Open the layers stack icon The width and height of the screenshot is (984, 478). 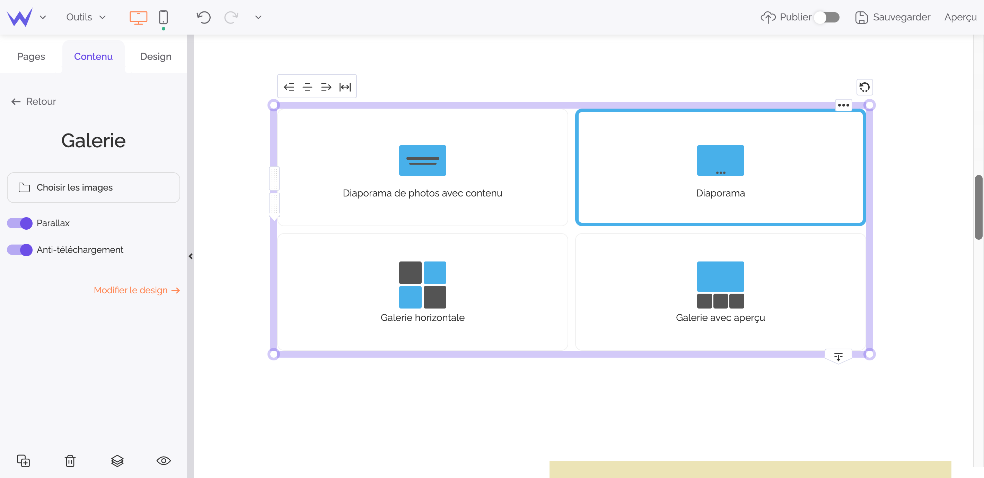click(117, 461)
